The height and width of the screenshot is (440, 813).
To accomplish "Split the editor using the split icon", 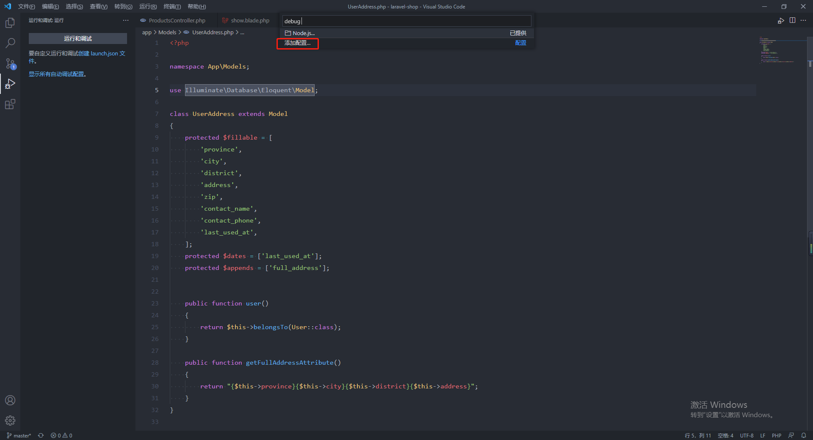I will click(x=793, y=20).
